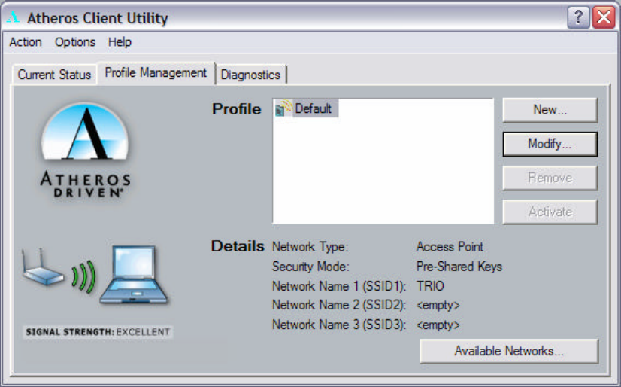
Task: Click the Atheros title bar logo icon
Action: click(x=13, y=17)
